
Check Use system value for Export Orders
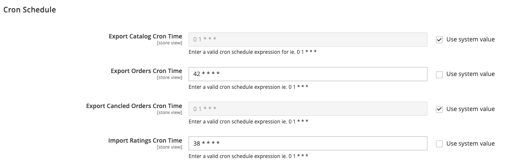pyautogui.click(x=439, y=74)
